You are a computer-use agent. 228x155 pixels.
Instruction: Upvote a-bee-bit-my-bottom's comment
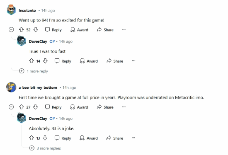22,107
